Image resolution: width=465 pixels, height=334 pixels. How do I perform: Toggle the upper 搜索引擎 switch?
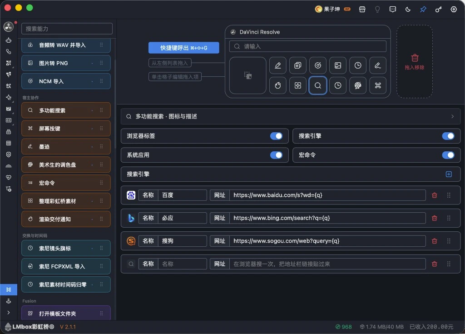tap(448, 136)
